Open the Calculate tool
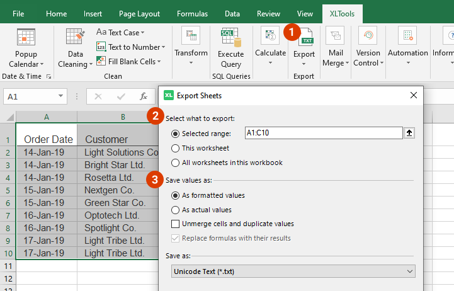The image size is (454, 291). pyautogui.click(x=270, y=46)
